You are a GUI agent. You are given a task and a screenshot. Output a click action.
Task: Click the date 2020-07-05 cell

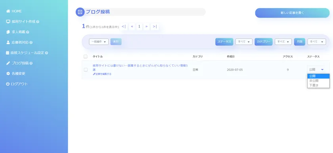coord(235,70)
